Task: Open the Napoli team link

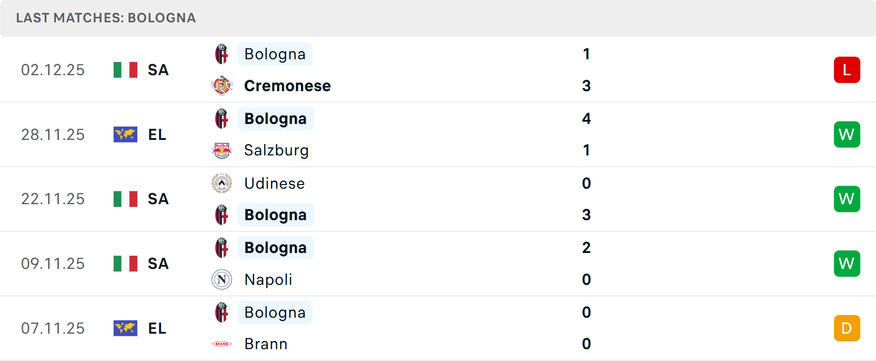Action: click(268, 279)
